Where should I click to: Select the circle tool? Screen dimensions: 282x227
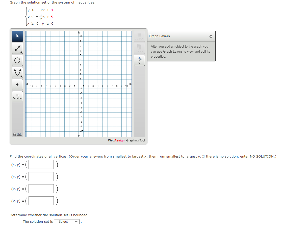click(17, 60)
